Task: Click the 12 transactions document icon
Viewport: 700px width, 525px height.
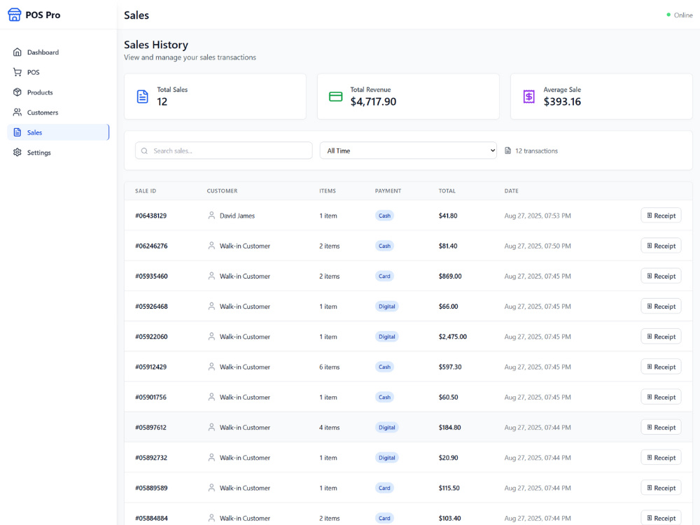Action: tap(508, 151)
